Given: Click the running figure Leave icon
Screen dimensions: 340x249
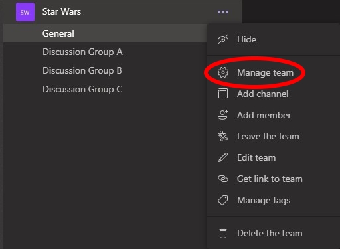Looking at the screenshot, I should tap(223, 136).
